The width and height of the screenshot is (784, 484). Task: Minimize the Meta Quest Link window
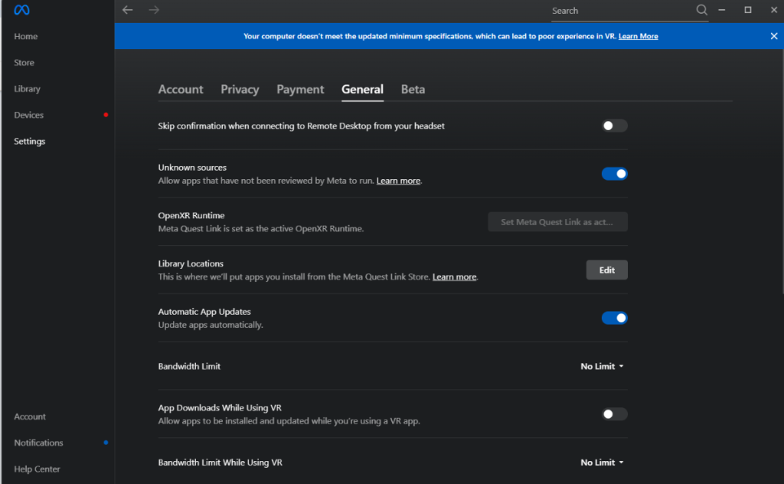721,10
